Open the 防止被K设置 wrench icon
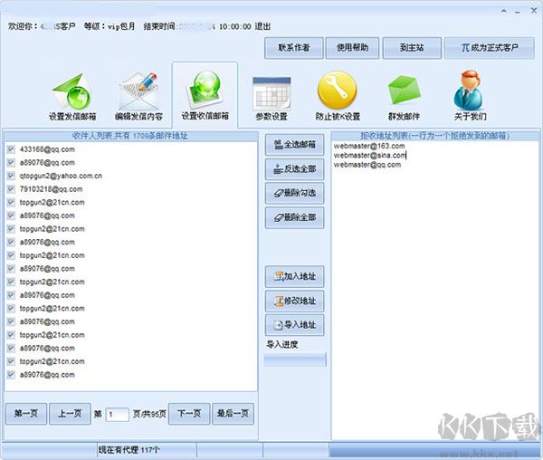The height and width of the screenshot is (460, 543). (x=338, y=91)
